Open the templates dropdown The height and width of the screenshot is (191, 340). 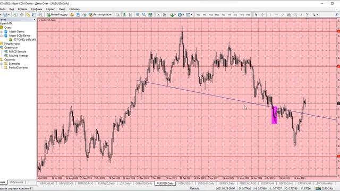pos(189,15)
